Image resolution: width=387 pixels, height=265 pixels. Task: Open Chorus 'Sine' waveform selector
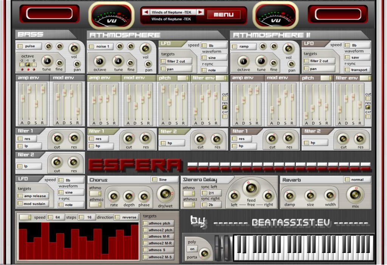tap(165, 179)
